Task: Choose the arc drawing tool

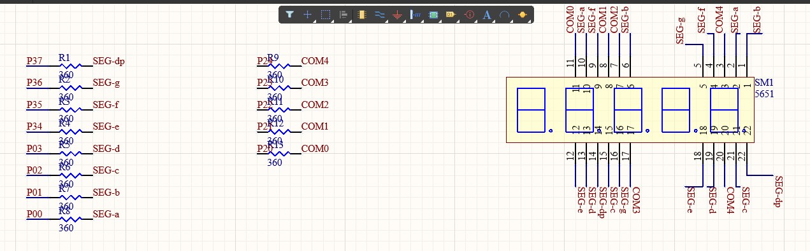Action: (505, 14)
